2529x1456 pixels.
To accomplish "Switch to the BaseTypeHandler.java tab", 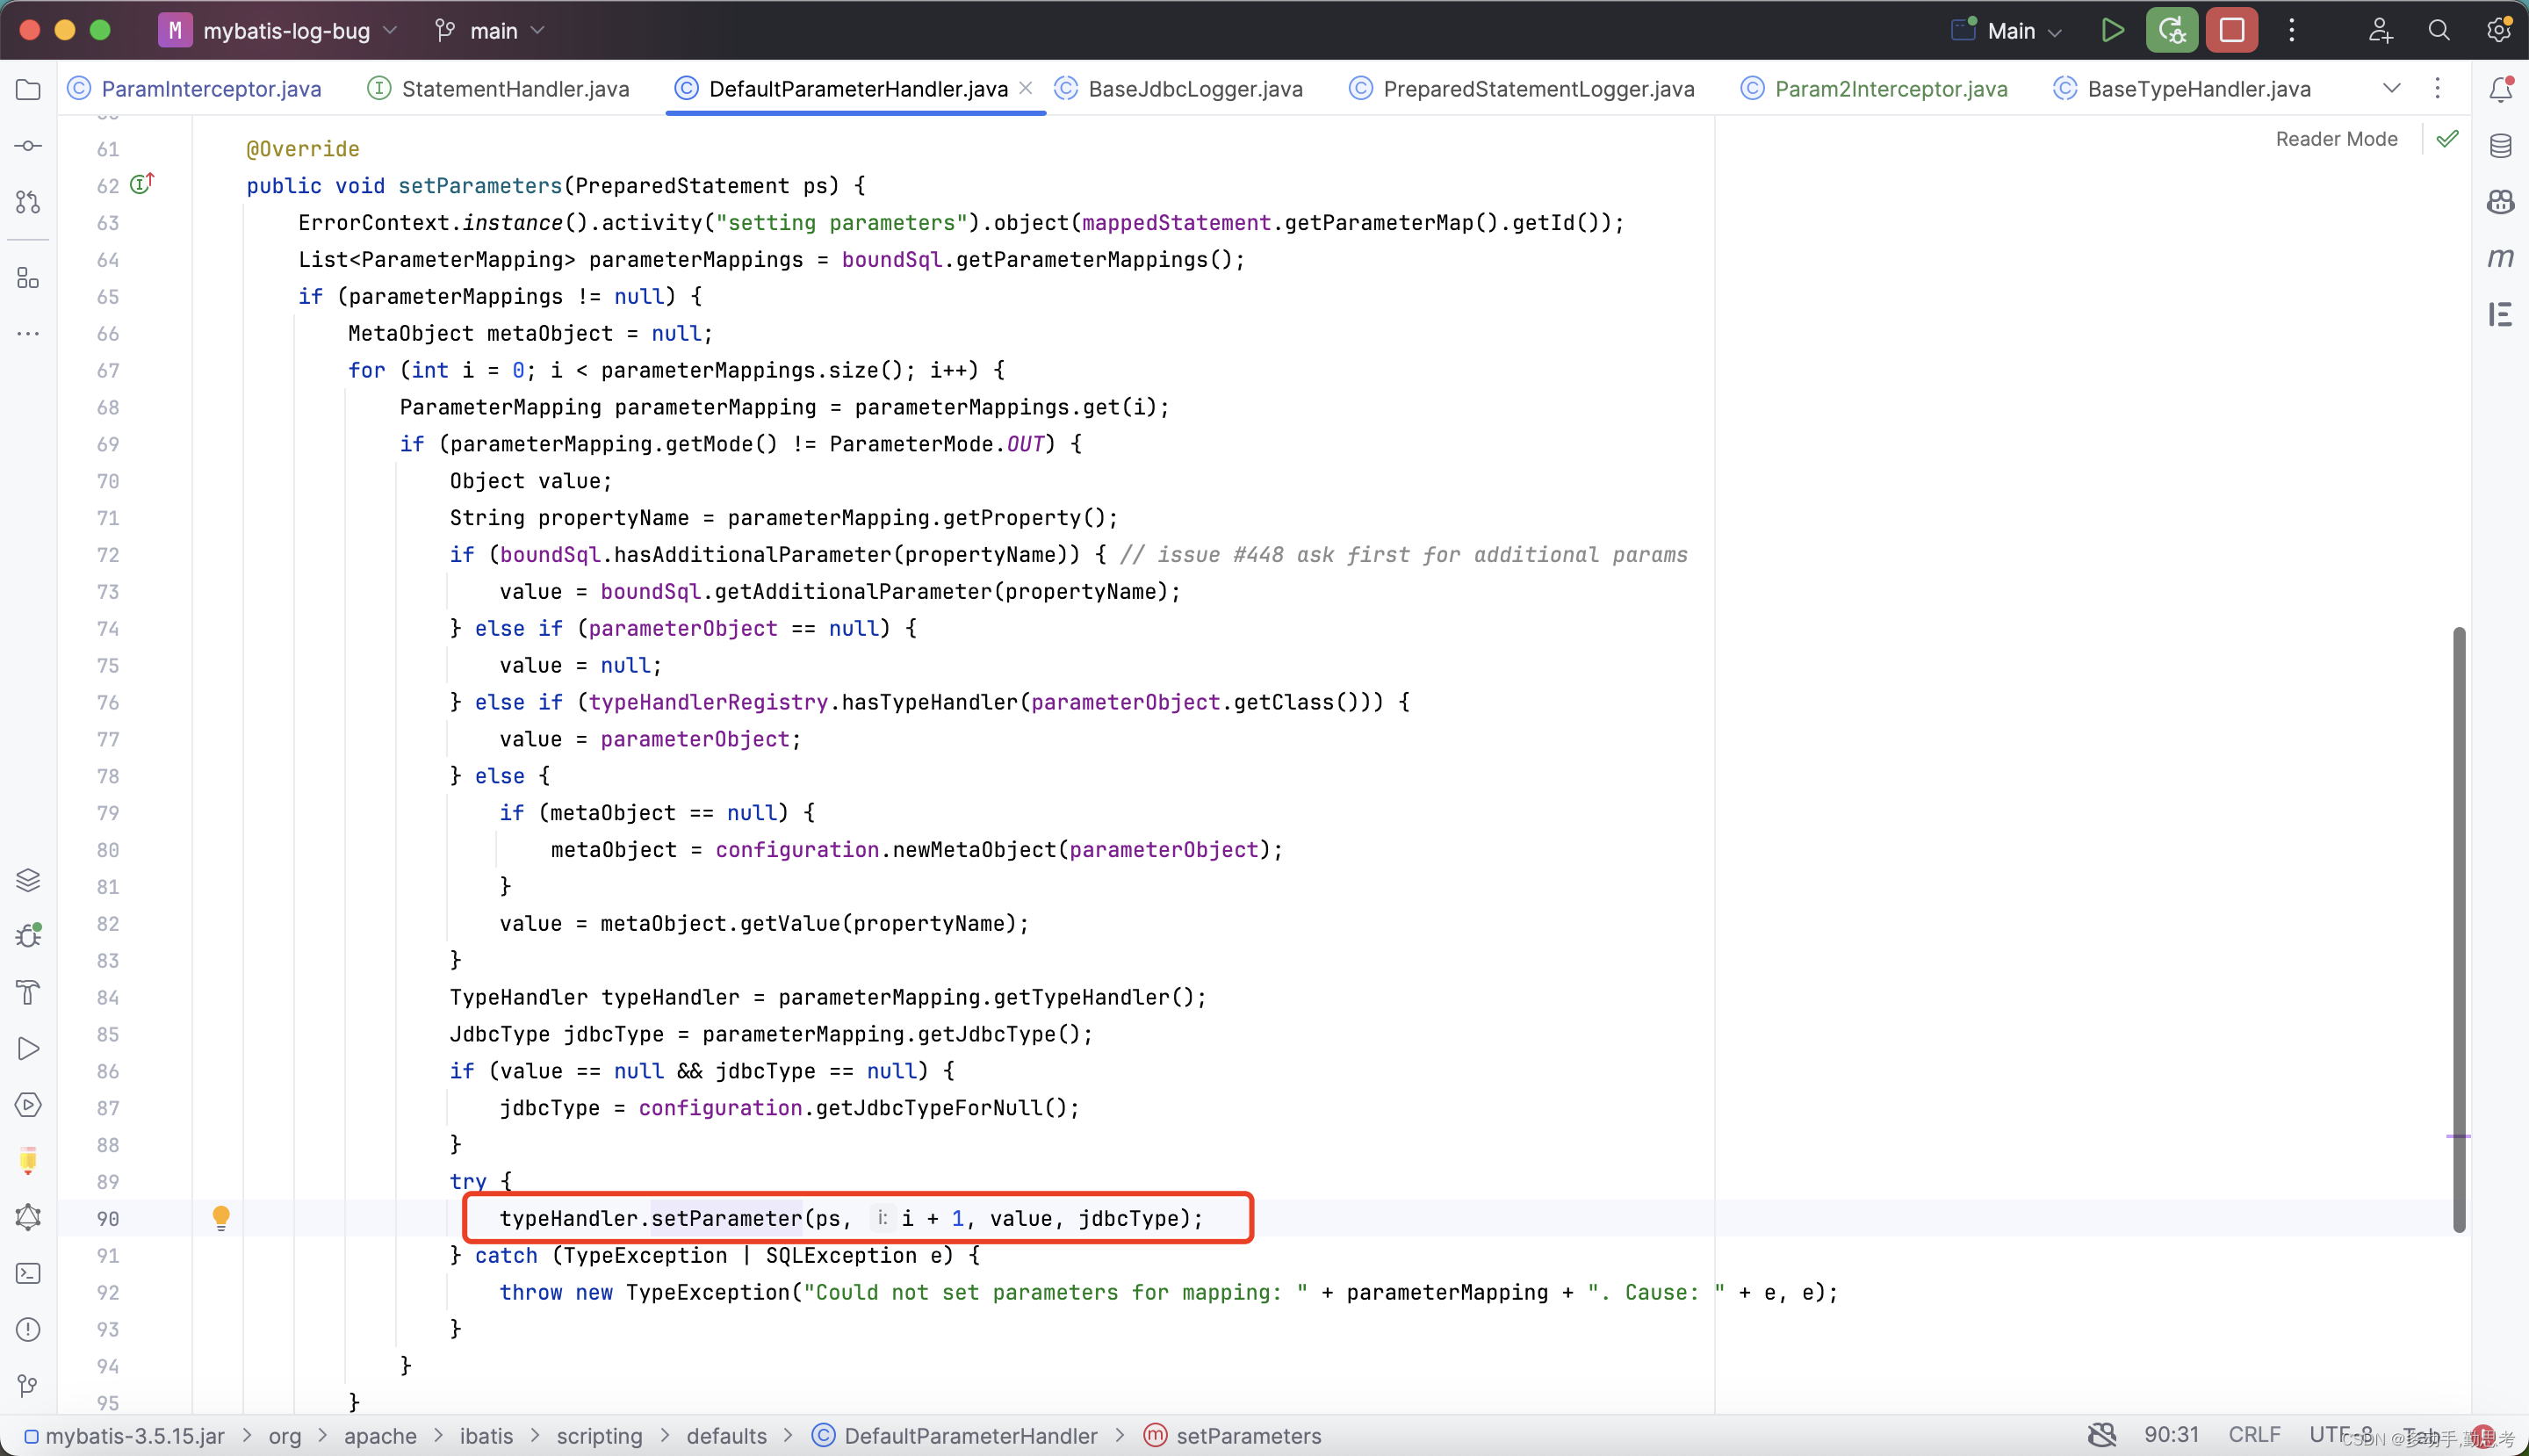I will point(2181,89).
